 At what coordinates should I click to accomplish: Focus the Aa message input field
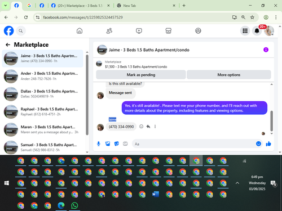(x=193, y=144)
